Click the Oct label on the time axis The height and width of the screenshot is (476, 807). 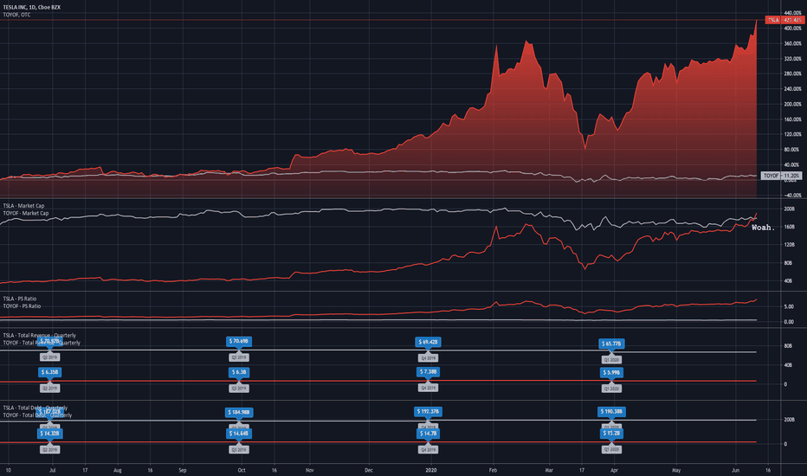click(242, 470)
